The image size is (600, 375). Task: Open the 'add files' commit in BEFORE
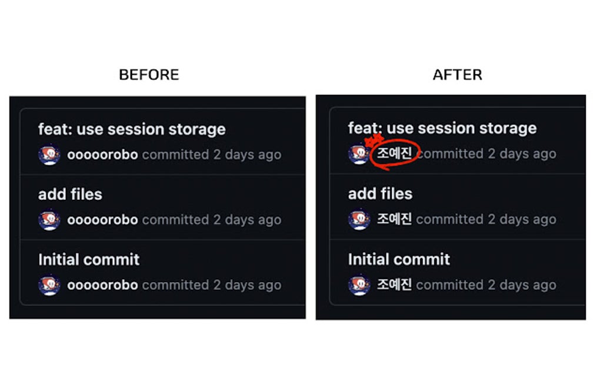70,194
